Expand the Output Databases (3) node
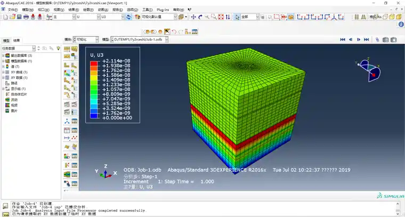This screenshot has height=217, width=405. pos(3,55)
